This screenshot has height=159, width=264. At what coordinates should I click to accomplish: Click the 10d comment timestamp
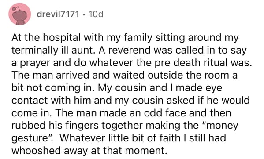(x=96, y=14)
